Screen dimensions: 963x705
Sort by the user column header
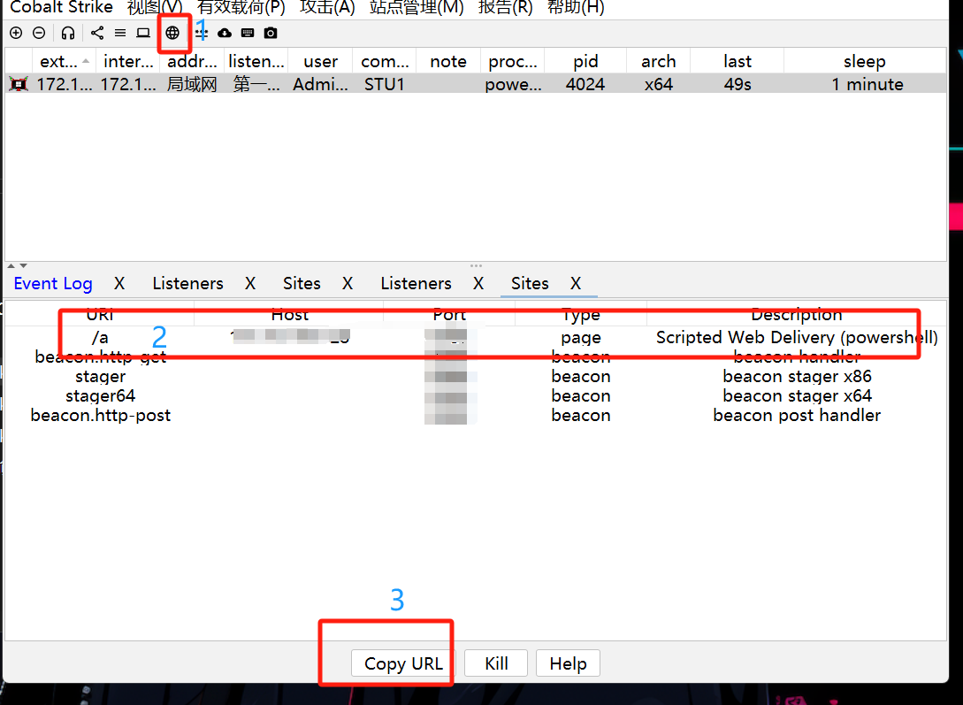pos(321,61)
